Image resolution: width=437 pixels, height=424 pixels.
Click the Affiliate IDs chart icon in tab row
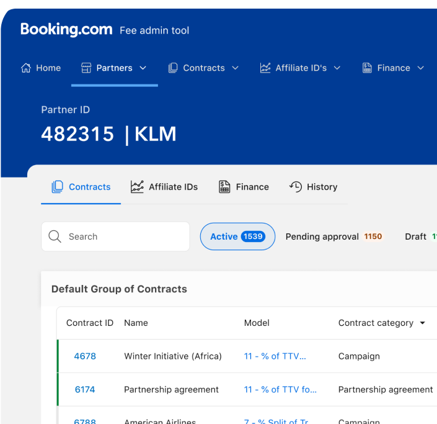click(x=137, y=187)
